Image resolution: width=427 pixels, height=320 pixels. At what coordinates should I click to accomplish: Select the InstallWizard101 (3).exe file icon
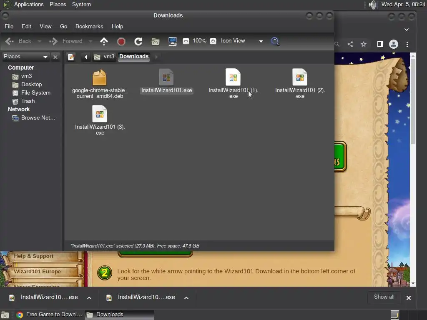point(100,114)
